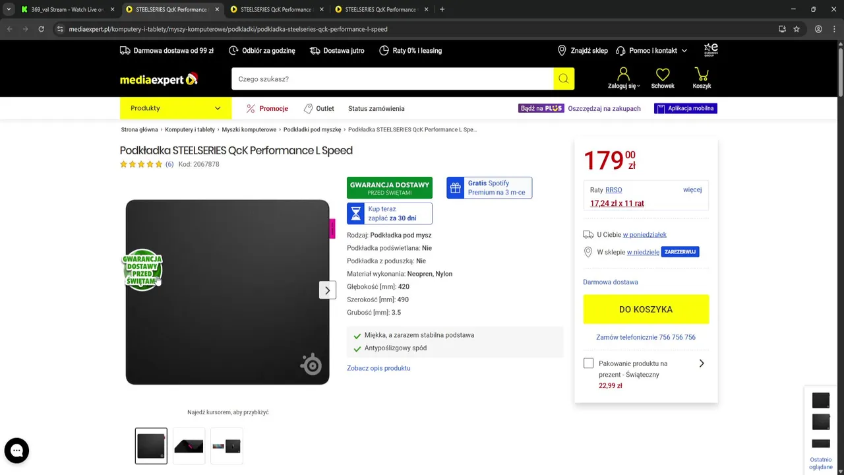Click the RRSO installment link

click(x=613, y=190)
